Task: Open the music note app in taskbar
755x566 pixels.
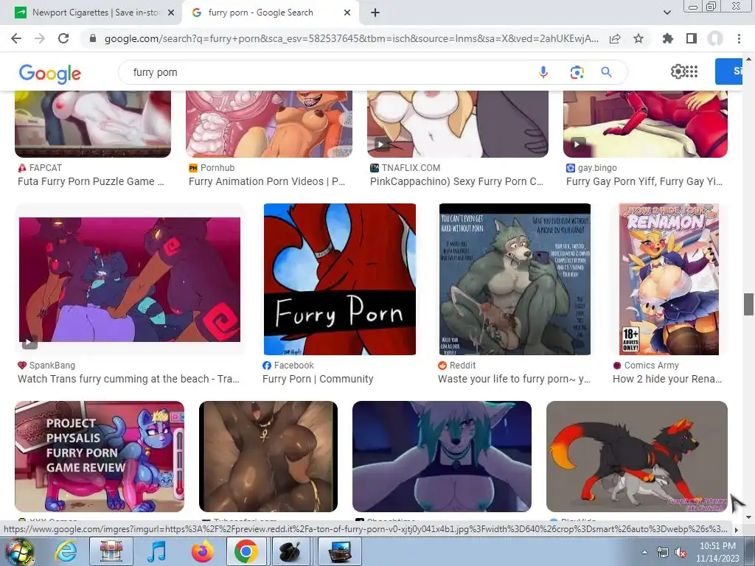Action: pyautogui.click(x=156, y=551)
